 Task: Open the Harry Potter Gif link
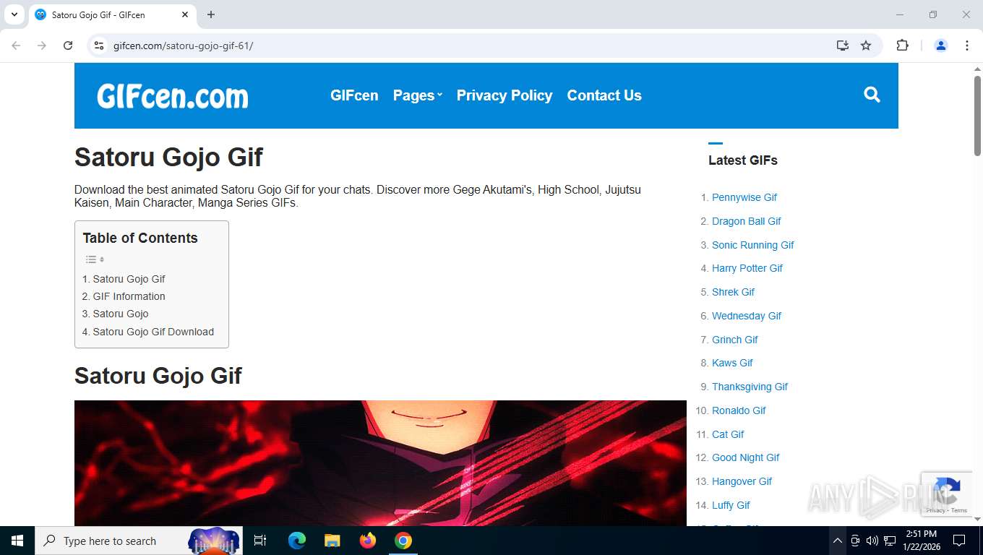pos(747,268)
